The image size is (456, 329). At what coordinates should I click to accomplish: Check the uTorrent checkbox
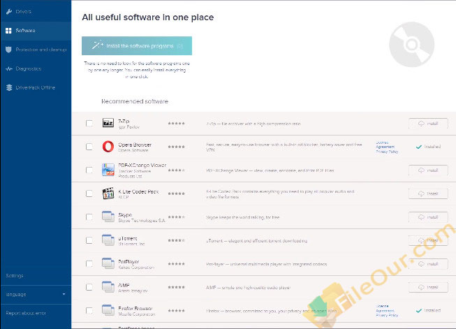point(89,240)
